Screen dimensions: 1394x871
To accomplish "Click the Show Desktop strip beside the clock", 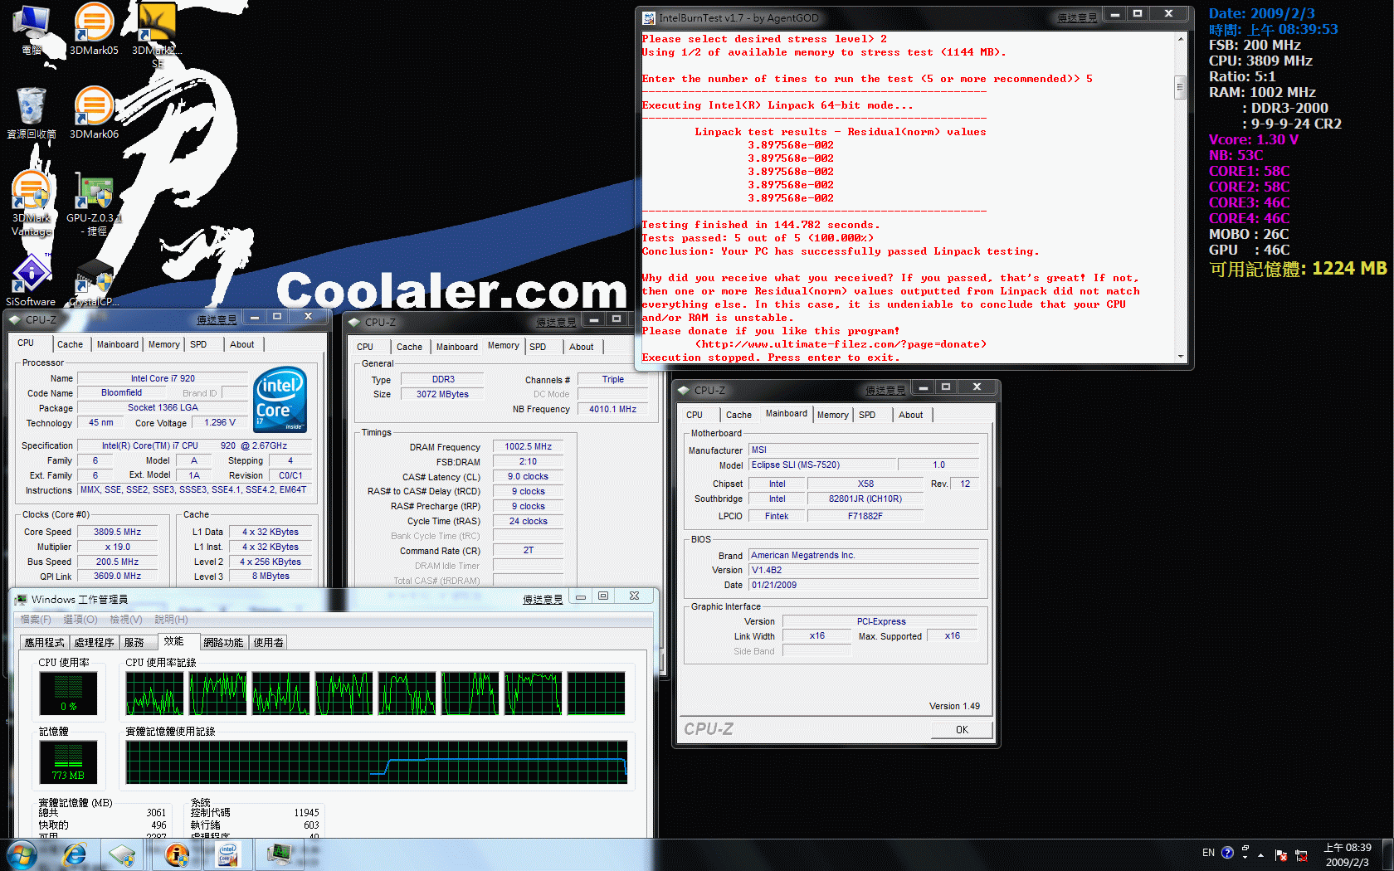I will coord(1387,854).
